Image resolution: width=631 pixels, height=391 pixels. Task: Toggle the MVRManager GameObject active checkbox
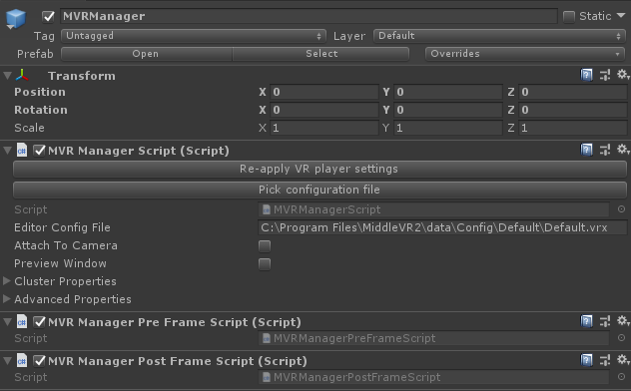pyautogui.click(x=48, y=17)
